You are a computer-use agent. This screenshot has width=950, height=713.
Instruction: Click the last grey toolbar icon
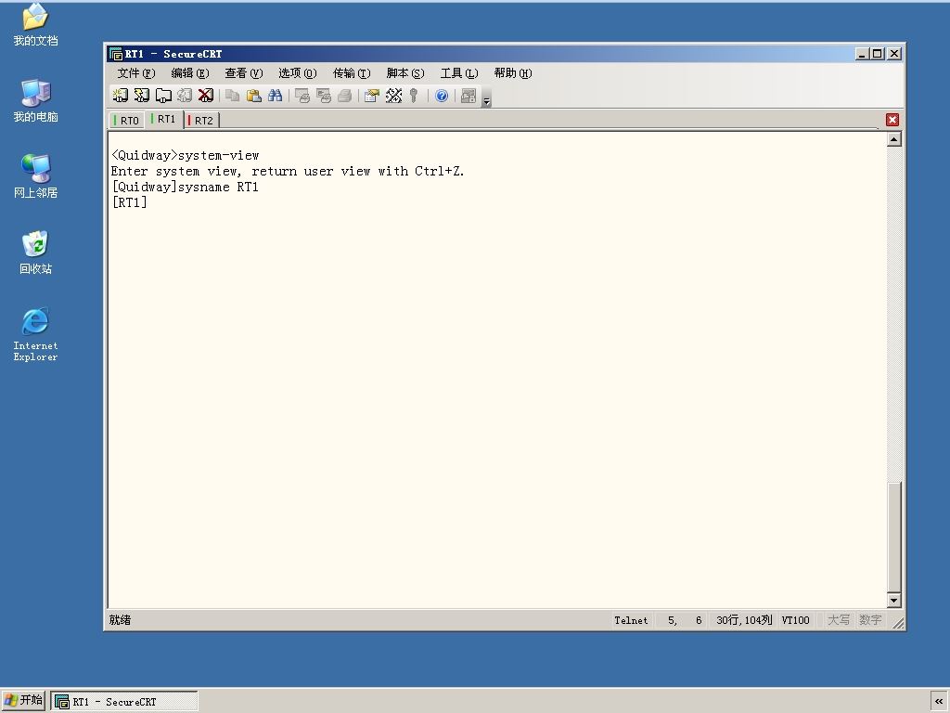tap(469, 96)
